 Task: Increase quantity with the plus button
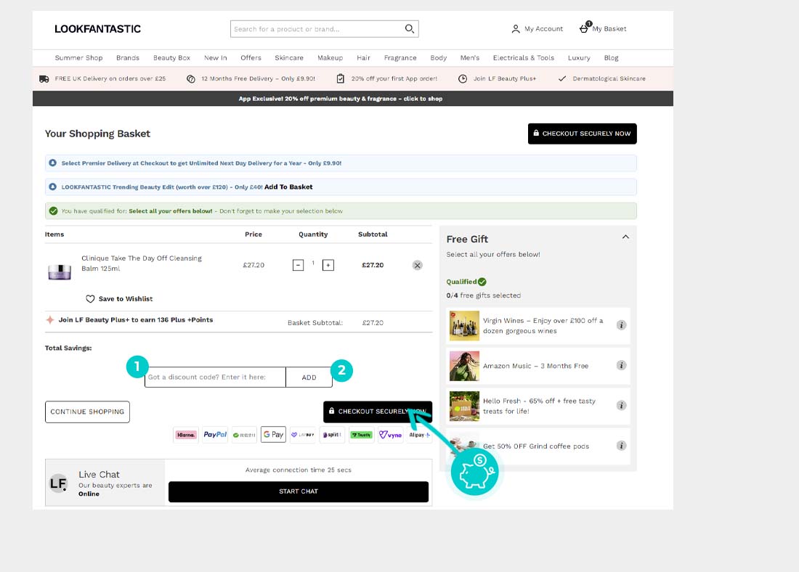click(328, 265)
